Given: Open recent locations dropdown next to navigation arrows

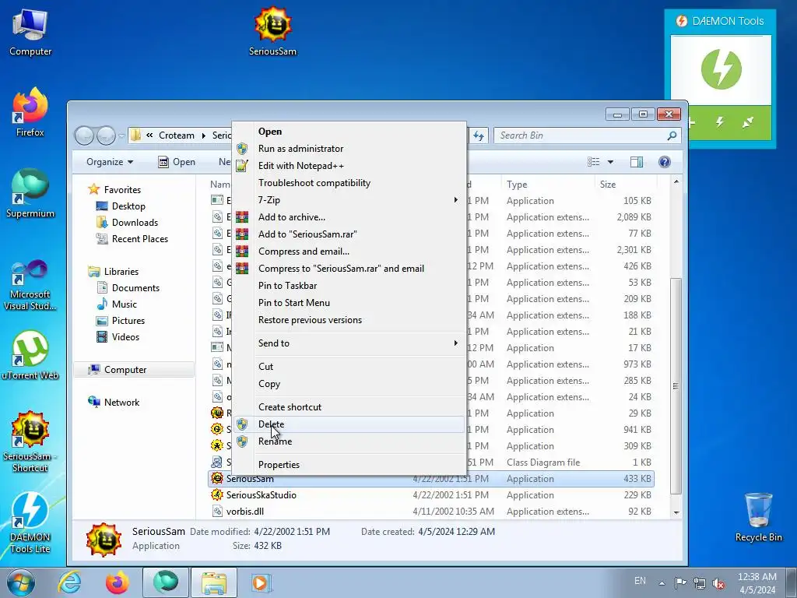Looking at the screenshot, I should (x=121, y=135).
